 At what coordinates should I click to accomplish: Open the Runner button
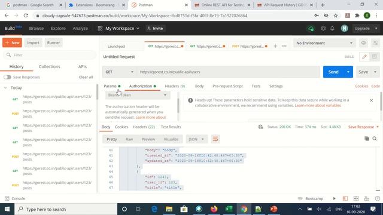coord(53,42)
